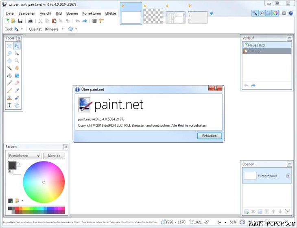
Task: Select the Move Selection tool
Action: [x=17, y=53]
